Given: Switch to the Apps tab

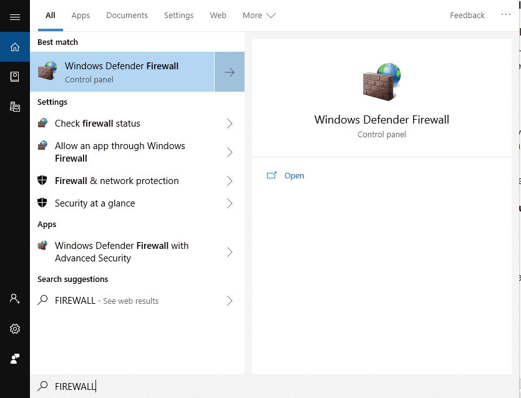Looking at the screenshot, I should pos(80,15).
